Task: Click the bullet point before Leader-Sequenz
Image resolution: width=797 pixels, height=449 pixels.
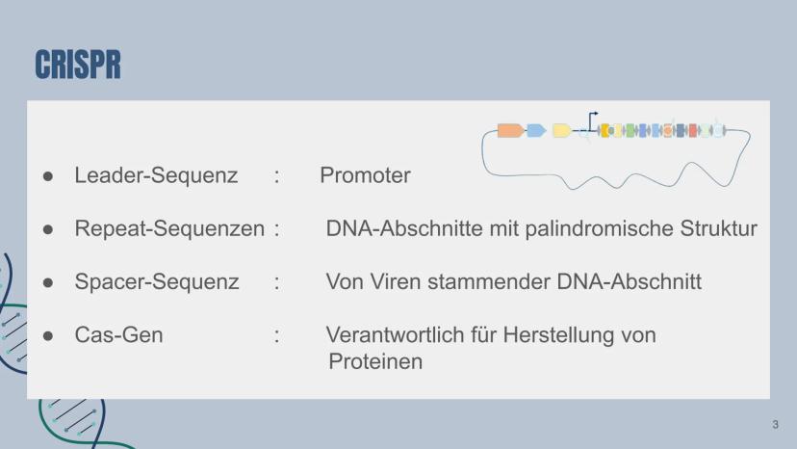Action: click(48, 177)
